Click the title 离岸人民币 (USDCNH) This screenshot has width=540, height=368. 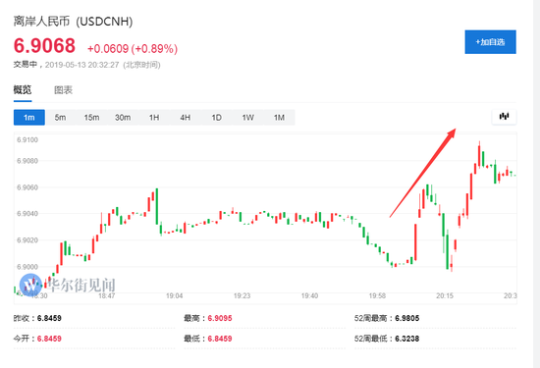(x=73, y=22)
